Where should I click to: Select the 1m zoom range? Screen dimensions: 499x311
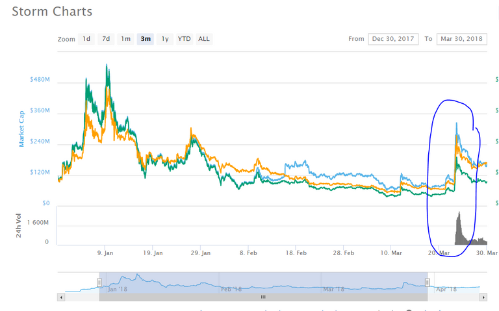pyautogui.click(x=125, y=39)
